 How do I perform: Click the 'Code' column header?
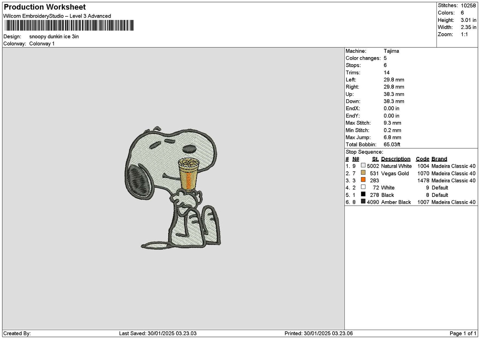click(x=423, y=159)
